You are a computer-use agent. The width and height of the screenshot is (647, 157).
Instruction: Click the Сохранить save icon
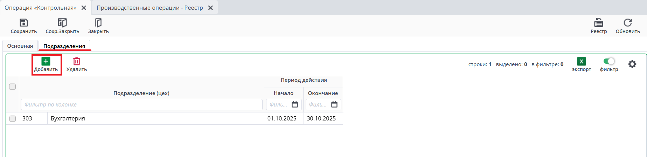coord(23,23)
